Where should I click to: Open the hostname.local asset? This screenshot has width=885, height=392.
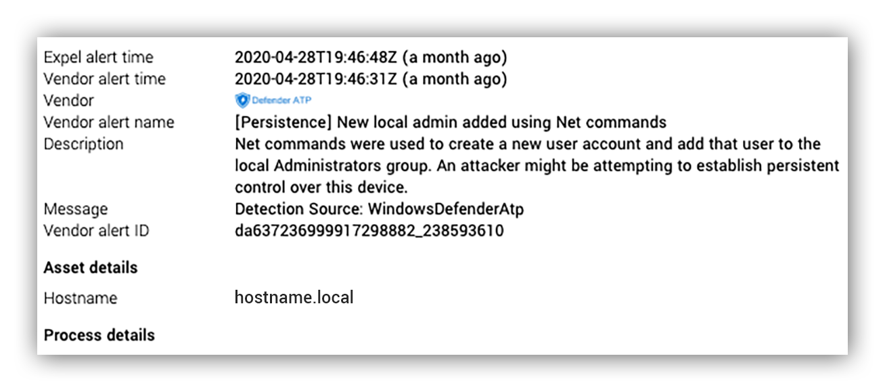point(294,297)
